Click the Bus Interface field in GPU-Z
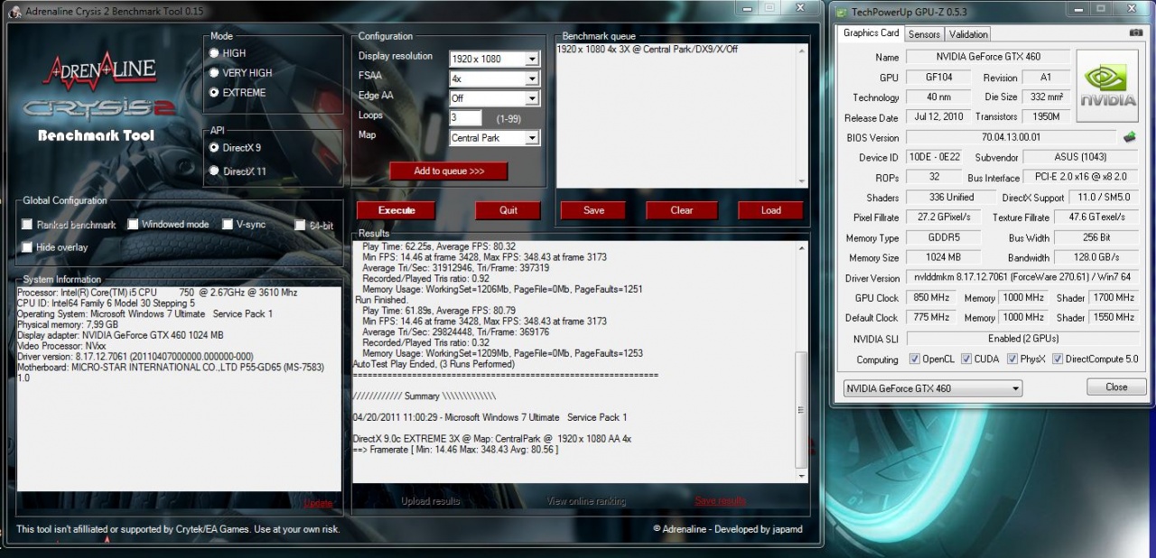The width and height of the screenshot is (1156, 558). point(1080,177)
